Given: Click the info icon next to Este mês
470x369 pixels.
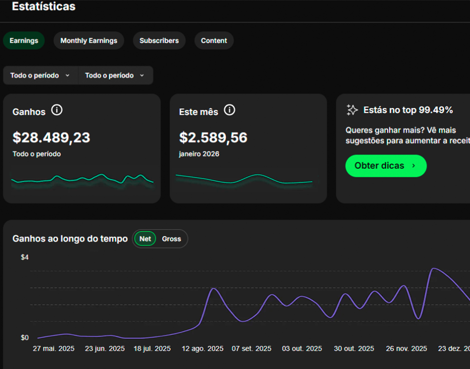Looking at the screenshot, I should click(230, 111).
